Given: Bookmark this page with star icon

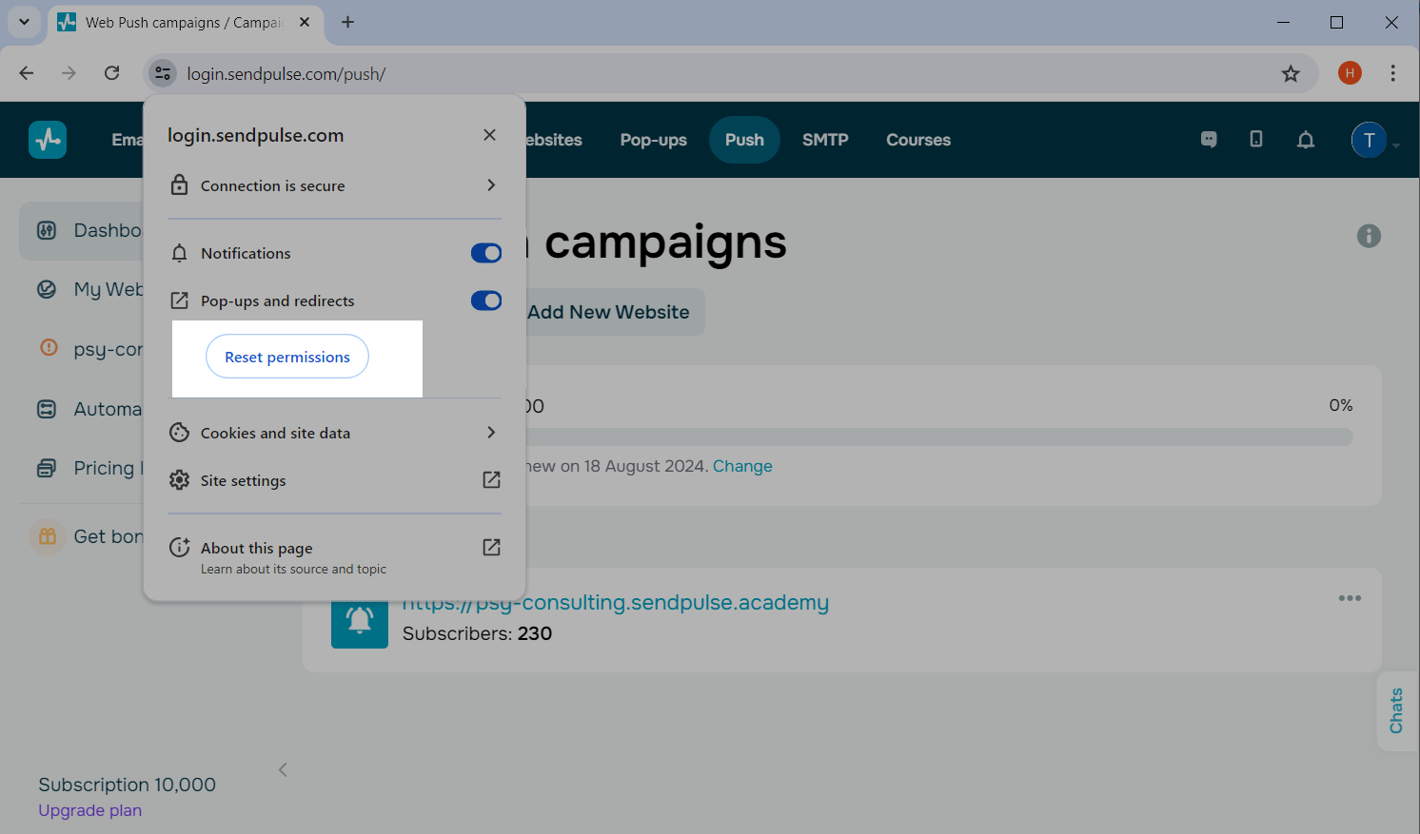Looking at the screenshot, I should [1291, 73].
